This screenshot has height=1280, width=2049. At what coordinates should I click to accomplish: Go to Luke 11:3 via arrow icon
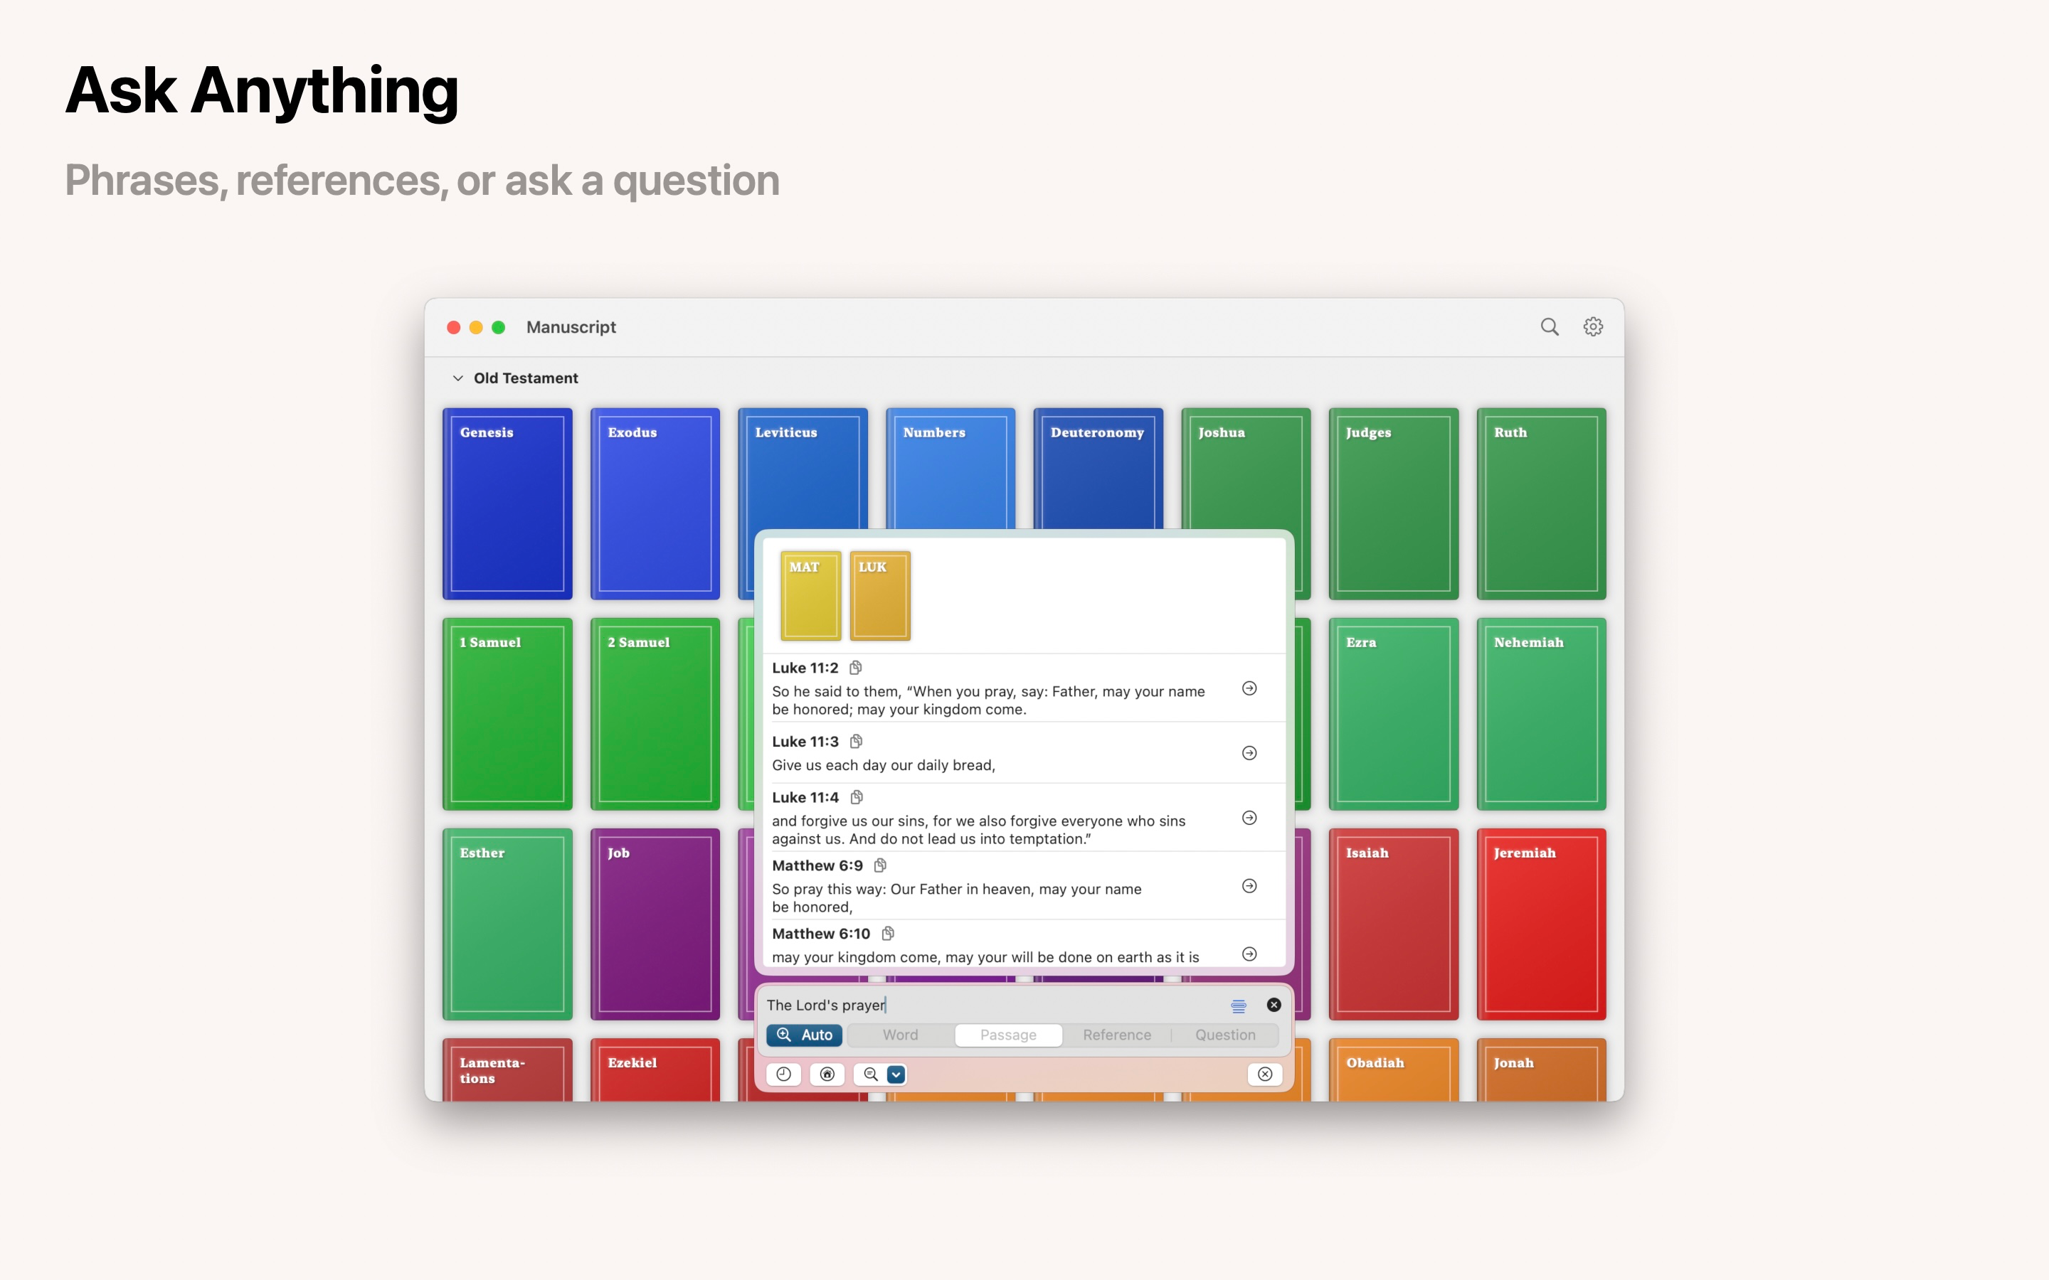click(1249, 752)
